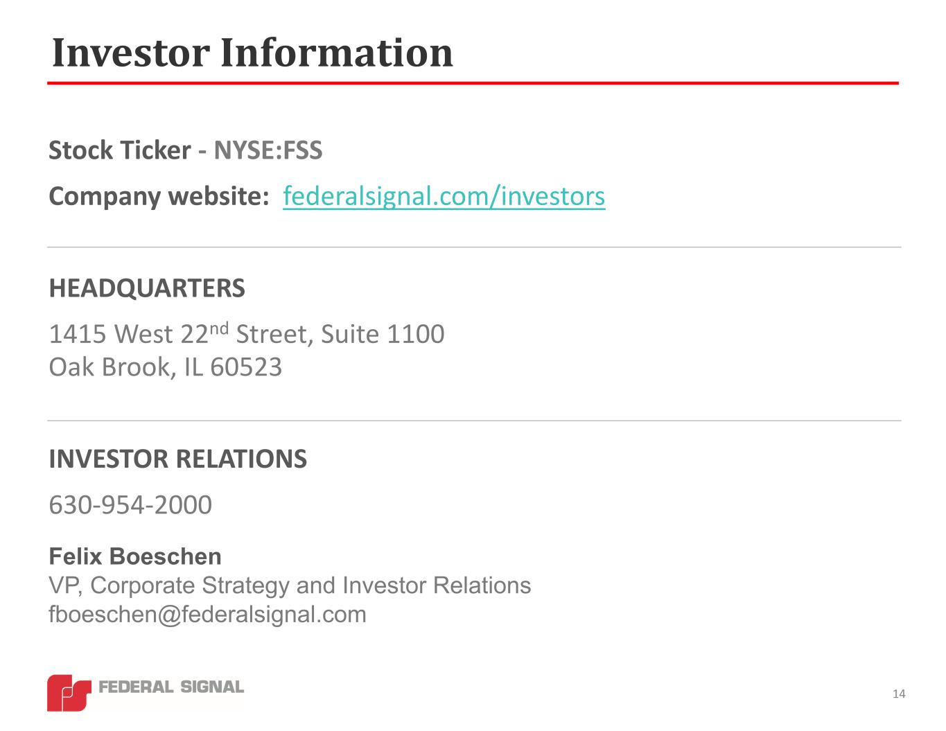Click the 630-954-2000 phone number
Viewport: 946px width, 731px height.
click(130, 504)
